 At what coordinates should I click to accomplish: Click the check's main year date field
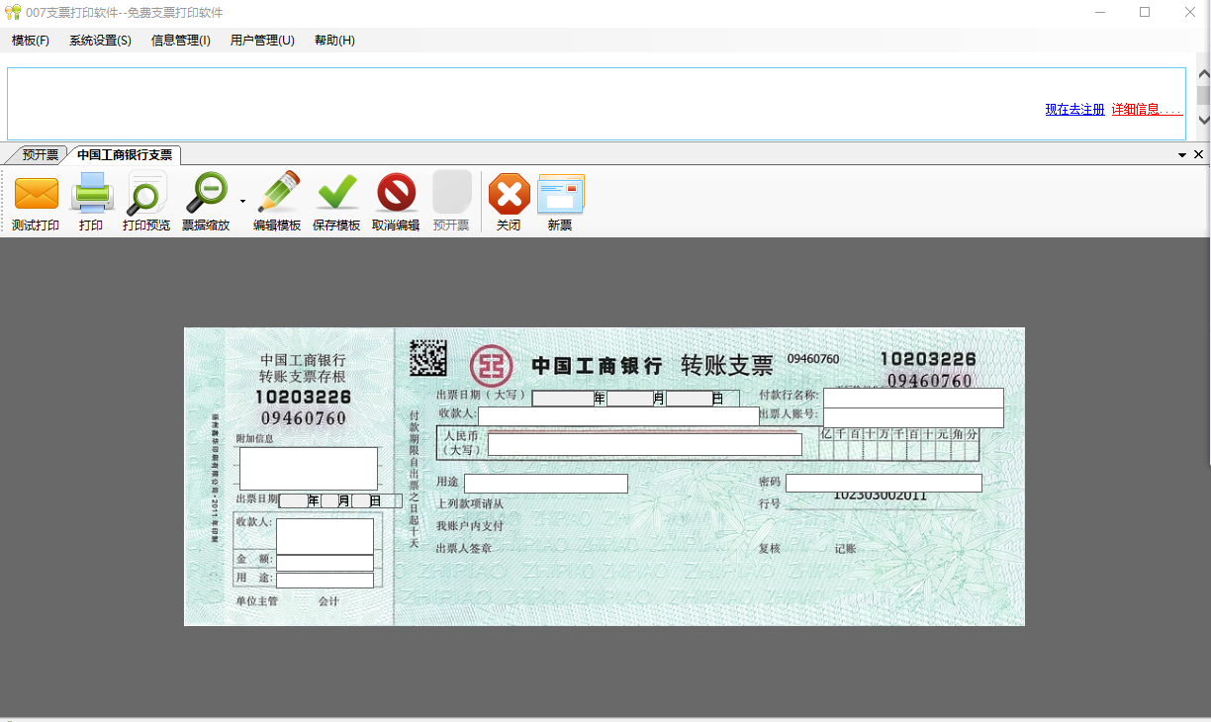(x=562, y=399)
